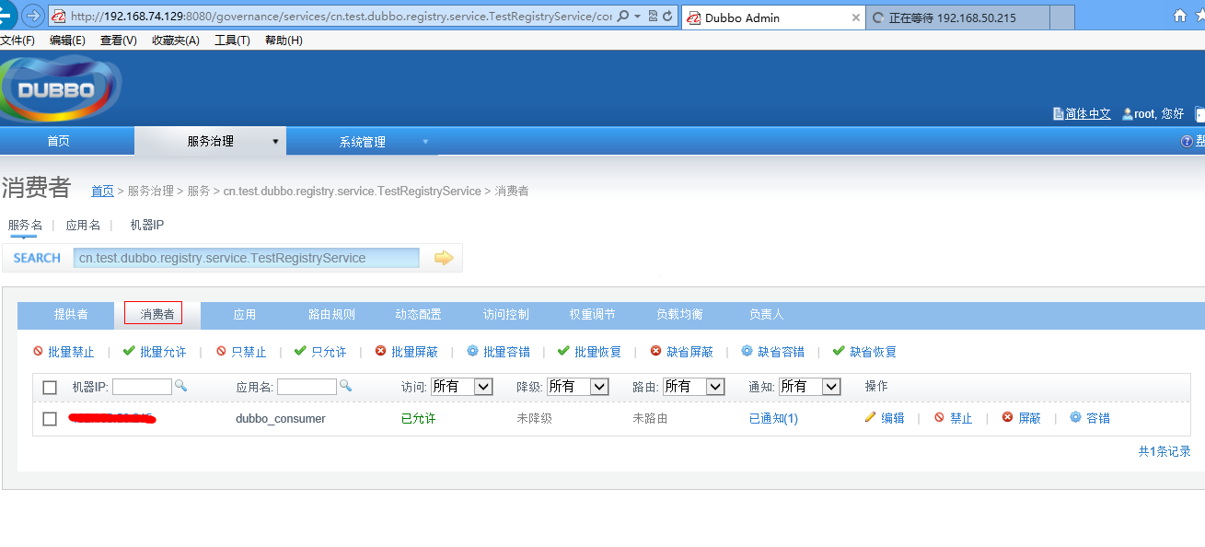Viewport: 1205px width, 547px height.
Task: Toggle the select-all checkbox in table header
Action: (x=50, y=388)
